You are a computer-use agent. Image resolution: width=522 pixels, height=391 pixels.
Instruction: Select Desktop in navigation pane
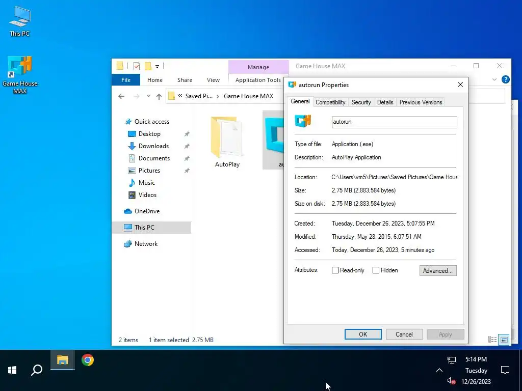point(149,134)
